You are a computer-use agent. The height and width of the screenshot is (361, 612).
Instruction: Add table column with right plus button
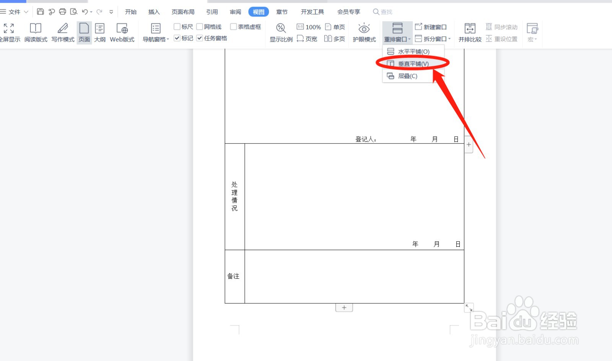point(469,145)
